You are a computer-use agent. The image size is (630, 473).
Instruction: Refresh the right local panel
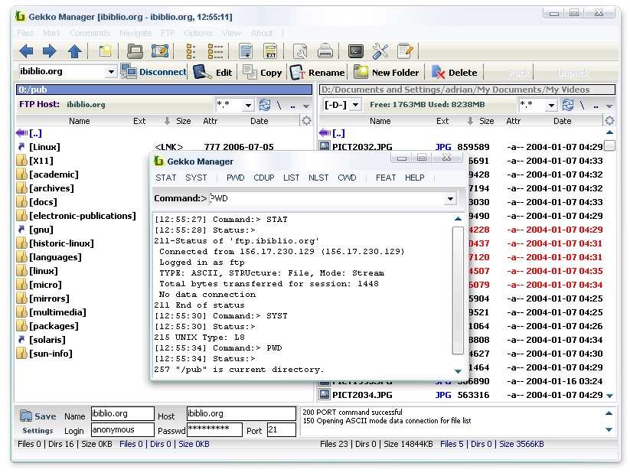[568, 105]
